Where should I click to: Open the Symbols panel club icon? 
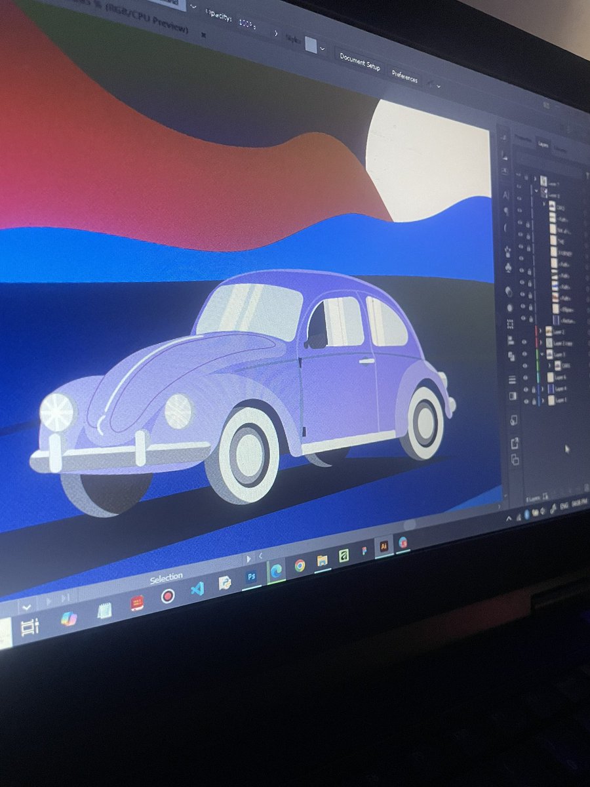pos(508,268)
